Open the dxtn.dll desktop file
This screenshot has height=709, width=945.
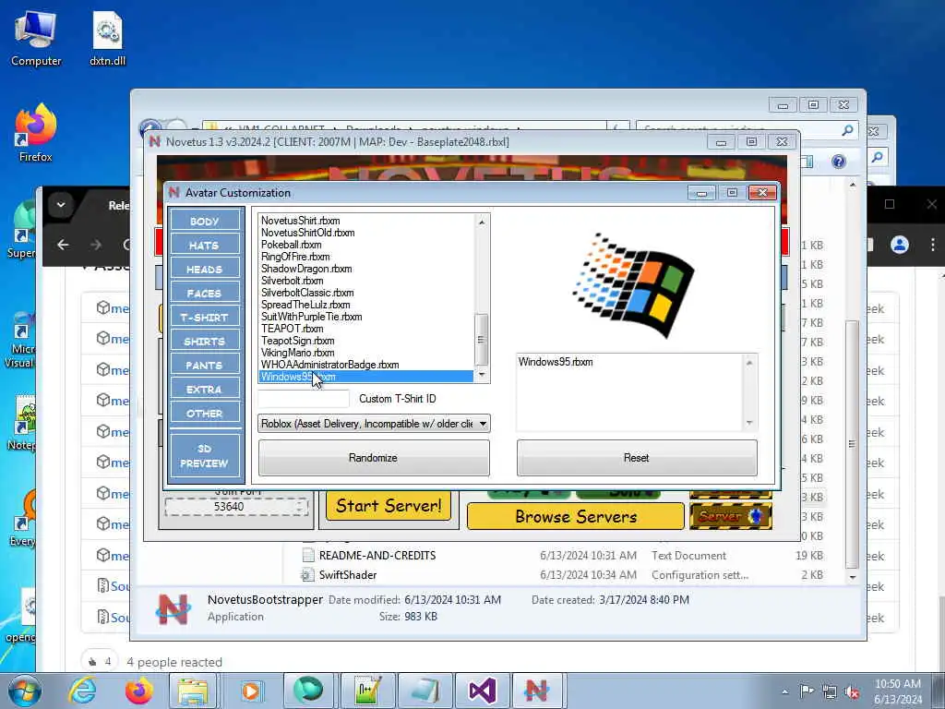coord(107,39)
